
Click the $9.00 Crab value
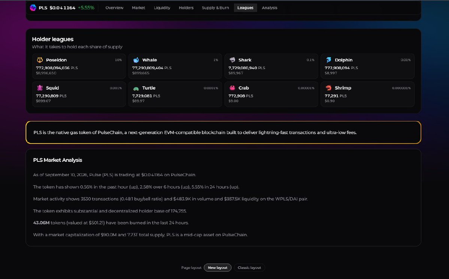pos(233,101)
